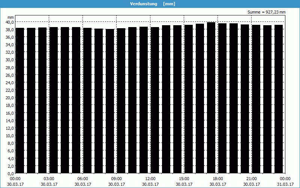Select the "15:00" time label on x-axis
The image size is (300, 188).
coord(184,179)
